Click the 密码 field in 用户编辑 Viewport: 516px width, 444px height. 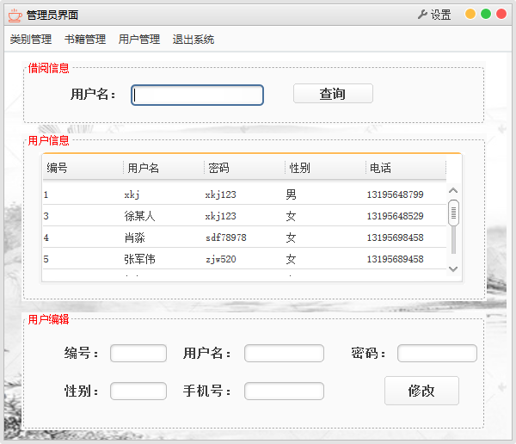coord(437,353)
